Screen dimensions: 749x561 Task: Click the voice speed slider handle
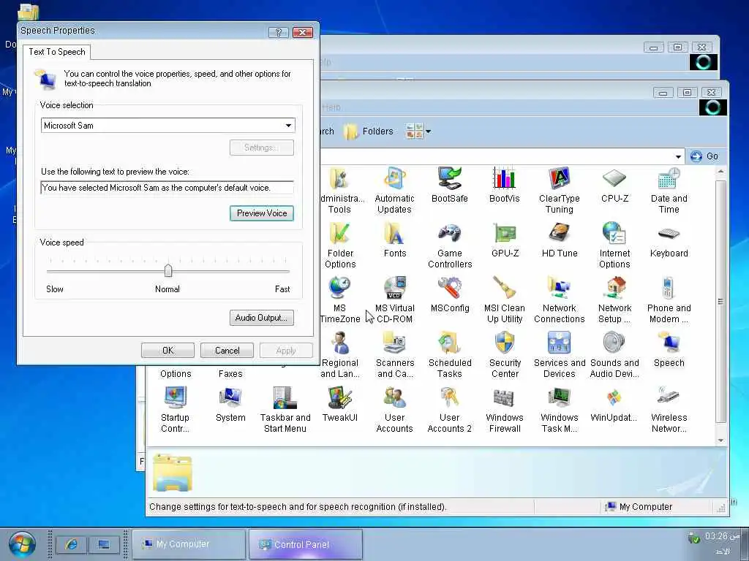168,270
